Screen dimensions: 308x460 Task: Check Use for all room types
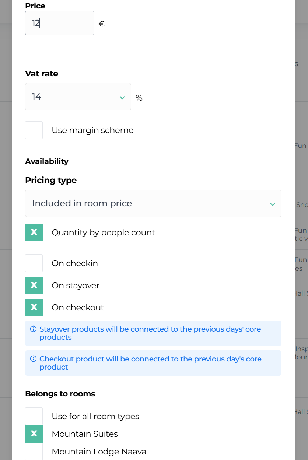(x=34, y=416)
